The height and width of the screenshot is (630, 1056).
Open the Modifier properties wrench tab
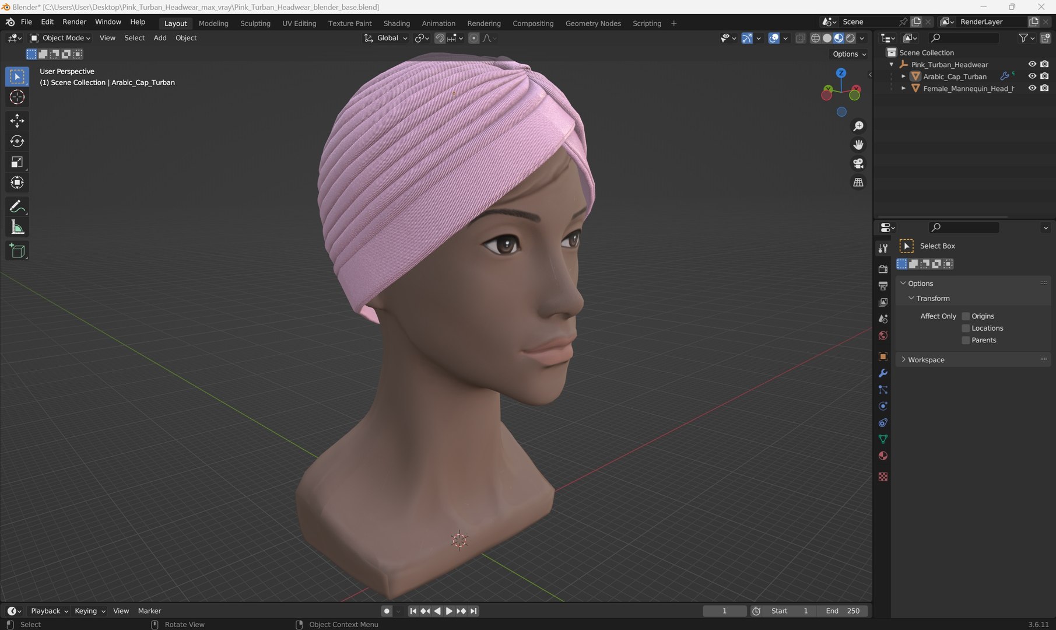pos(883,373)
